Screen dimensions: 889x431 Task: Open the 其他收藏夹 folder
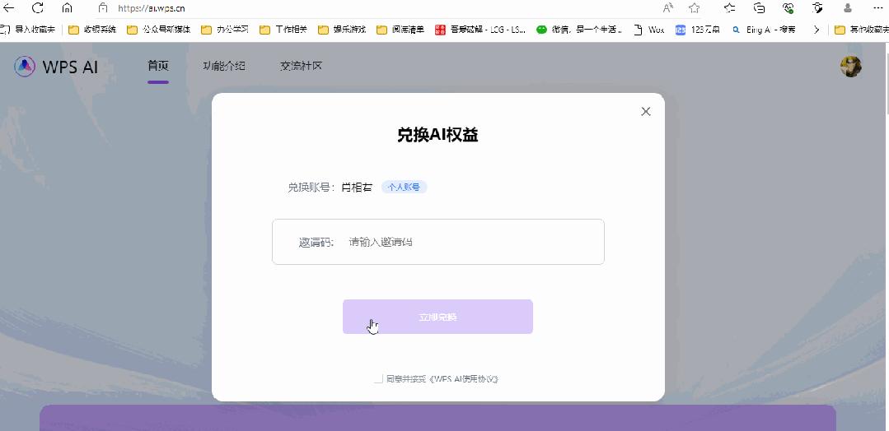[x=861, y=30]
